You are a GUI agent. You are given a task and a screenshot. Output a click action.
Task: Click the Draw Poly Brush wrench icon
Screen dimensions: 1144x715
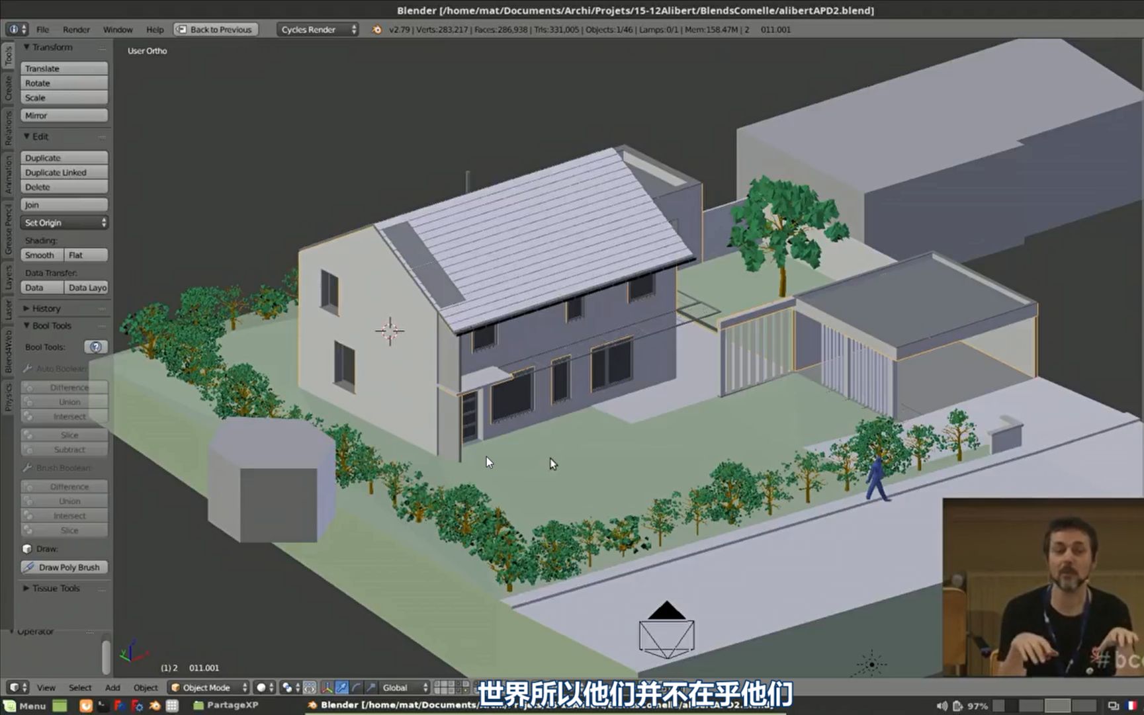(x=29, y=567)
